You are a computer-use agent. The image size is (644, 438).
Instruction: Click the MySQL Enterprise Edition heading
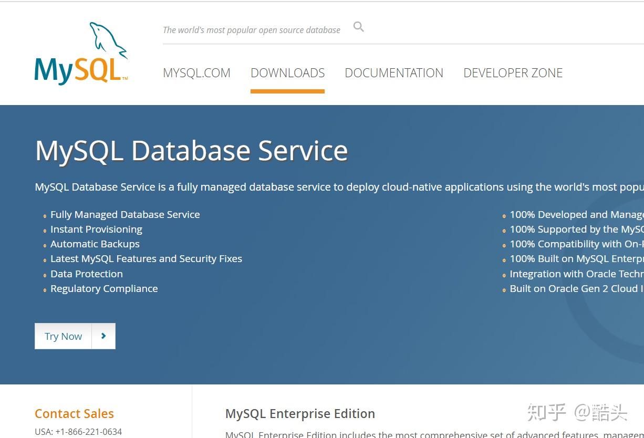tap(300, 413)
